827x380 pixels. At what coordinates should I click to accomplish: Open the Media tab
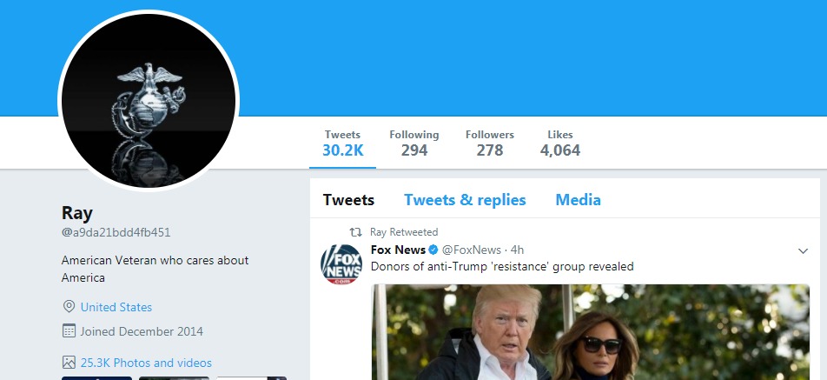(578, 200)
